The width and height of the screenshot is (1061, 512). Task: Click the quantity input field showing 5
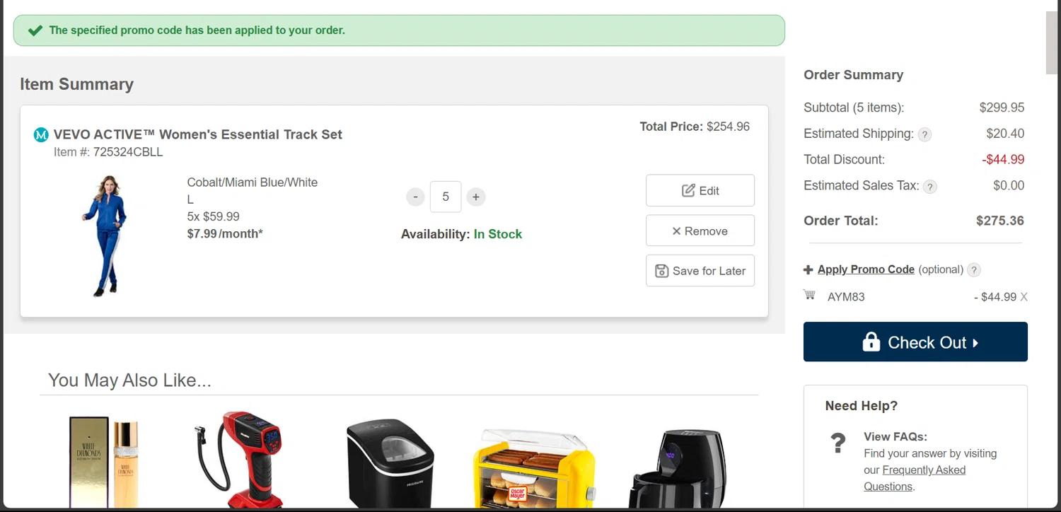(446, 197)
